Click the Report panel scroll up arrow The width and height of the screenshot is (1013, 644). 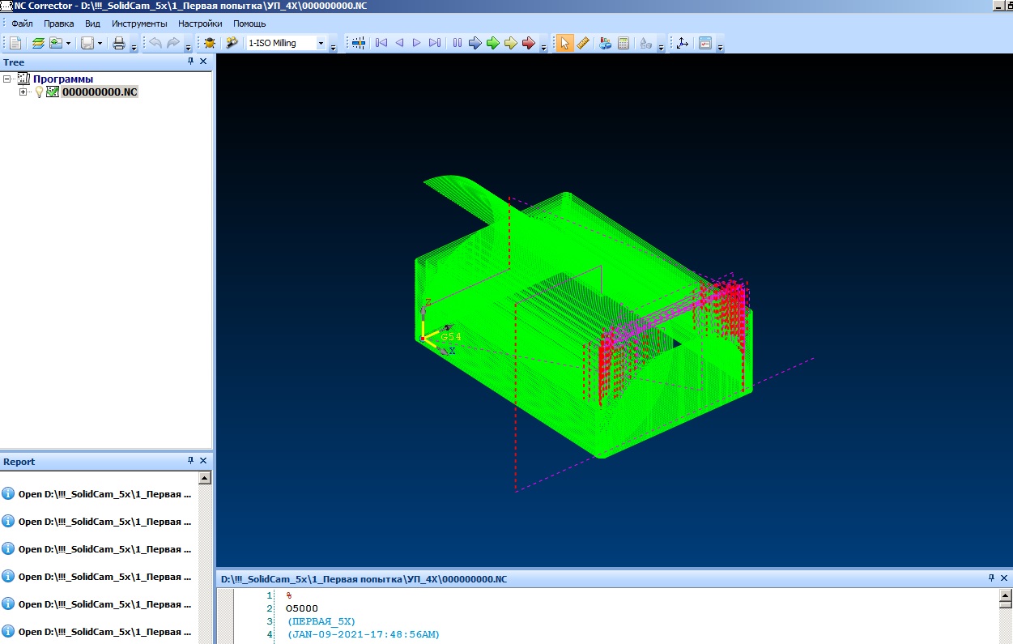[205, 478]
